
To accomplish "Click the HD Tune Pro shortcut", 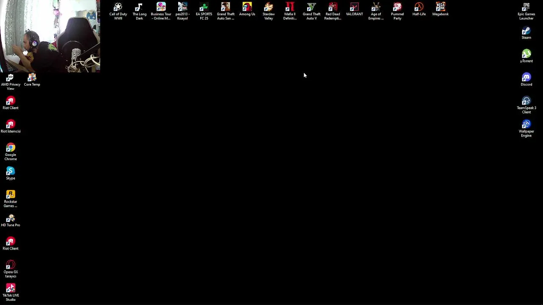I will pos(11,220).
